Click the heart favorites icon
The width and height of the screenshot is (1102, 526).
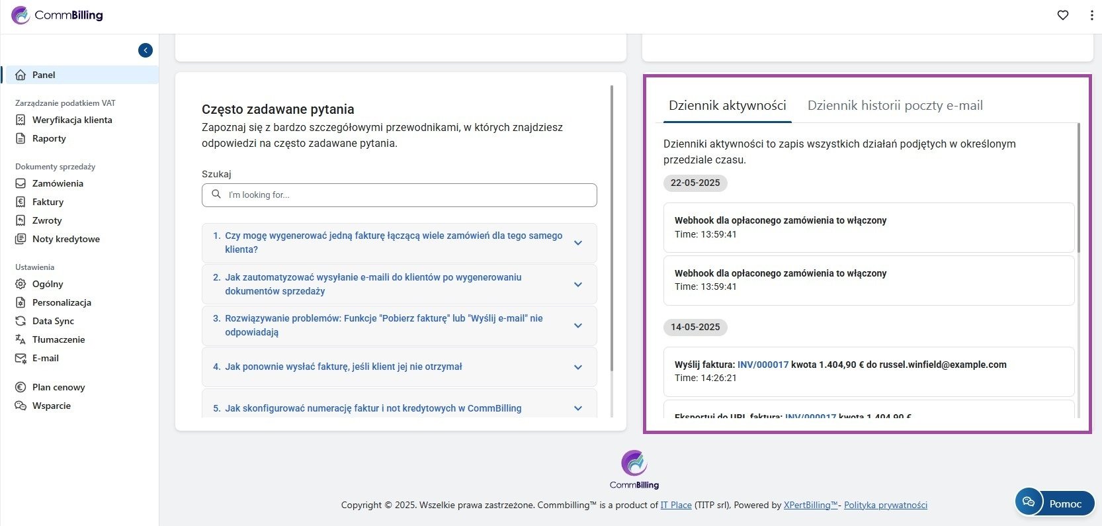click(x=1063, y=15)
